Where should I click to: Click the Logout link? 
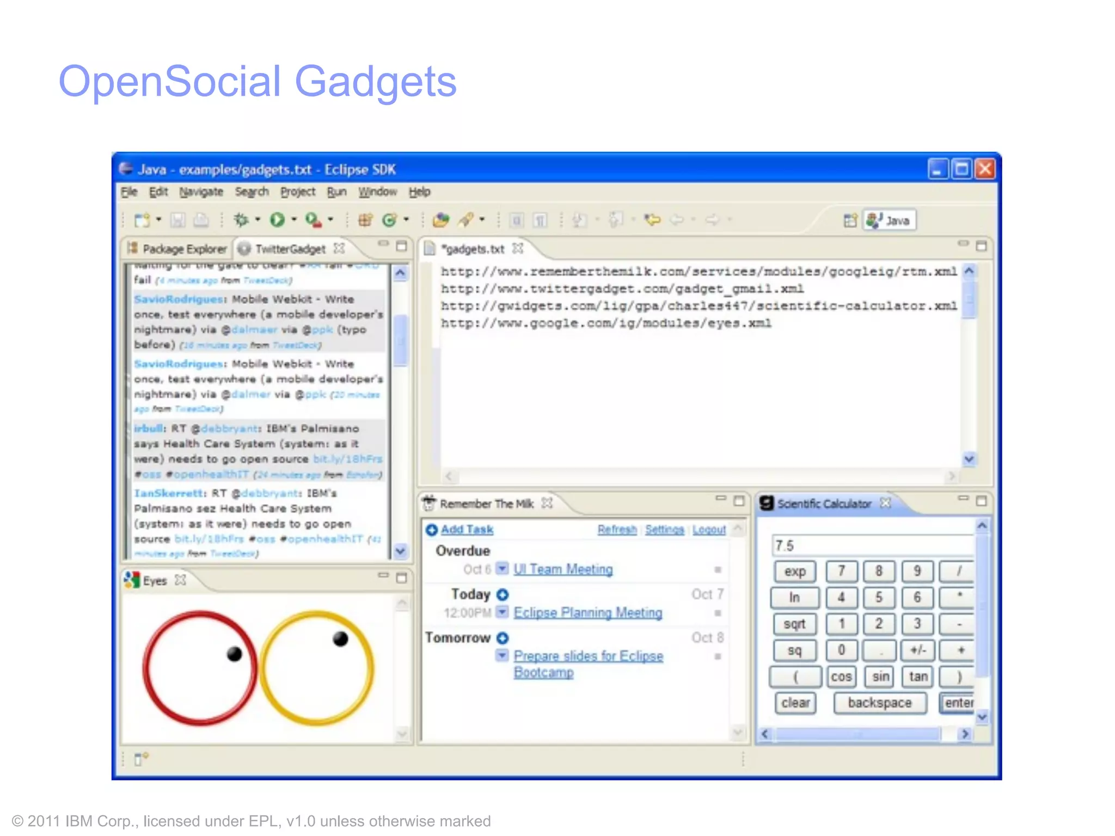[709, 530]
